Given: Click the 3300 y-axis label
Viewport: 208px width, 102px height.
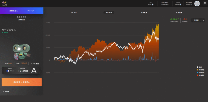Looking at the screenshot, I should [x=48, y=23].
